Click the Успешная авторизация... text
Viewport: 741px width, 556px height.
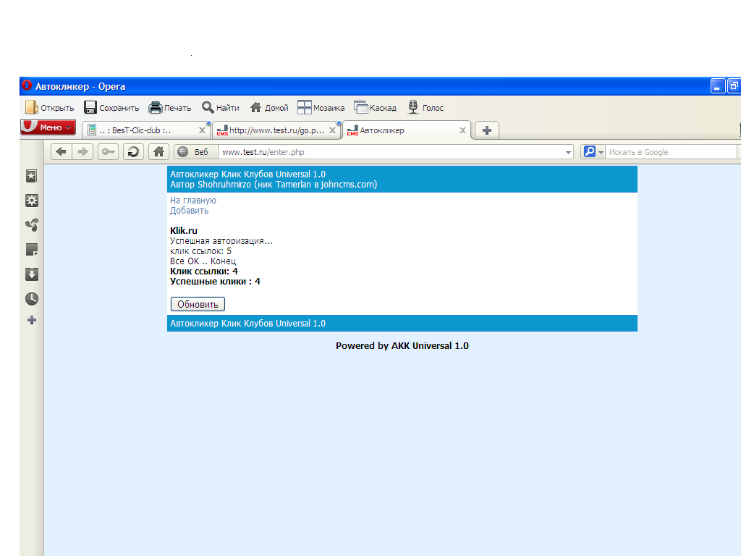click(x=221, y=240)
